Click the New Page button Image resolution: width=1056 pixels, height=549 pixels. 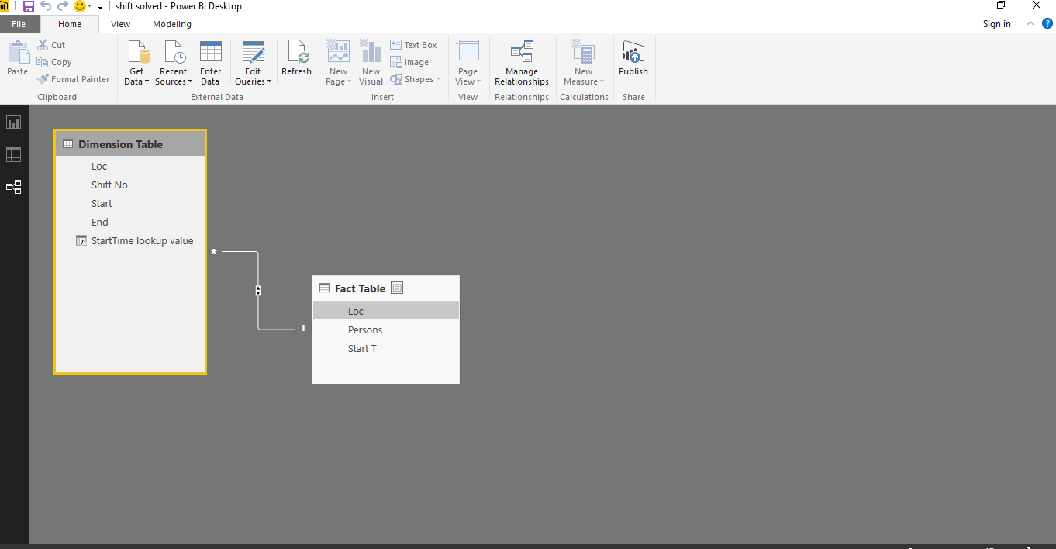coord(339,63)
